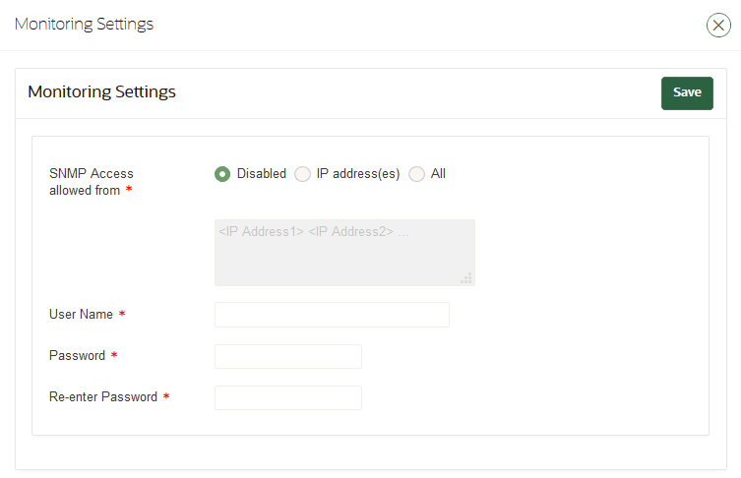741x478 pixels.
Task: Click the red asterisk beside User Name
Action: (x=122, y=315)
